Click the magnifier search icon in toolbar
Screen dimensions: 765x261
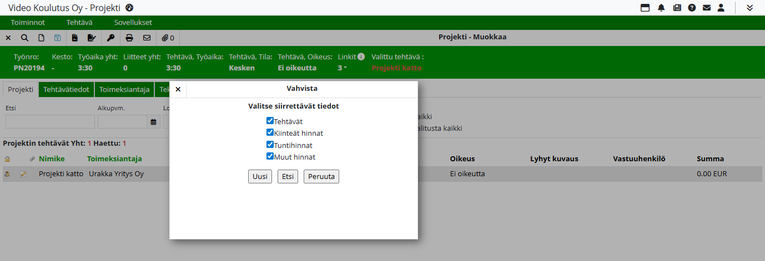tap(24, 38)
